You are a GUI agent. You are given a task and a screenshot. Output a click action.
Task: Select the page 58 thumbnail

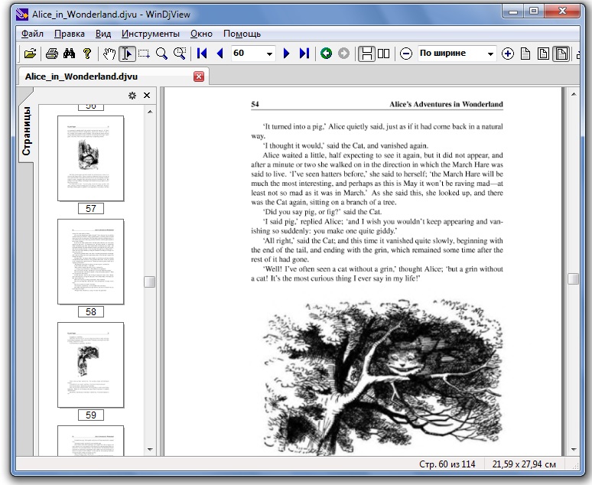pos(90,261)
